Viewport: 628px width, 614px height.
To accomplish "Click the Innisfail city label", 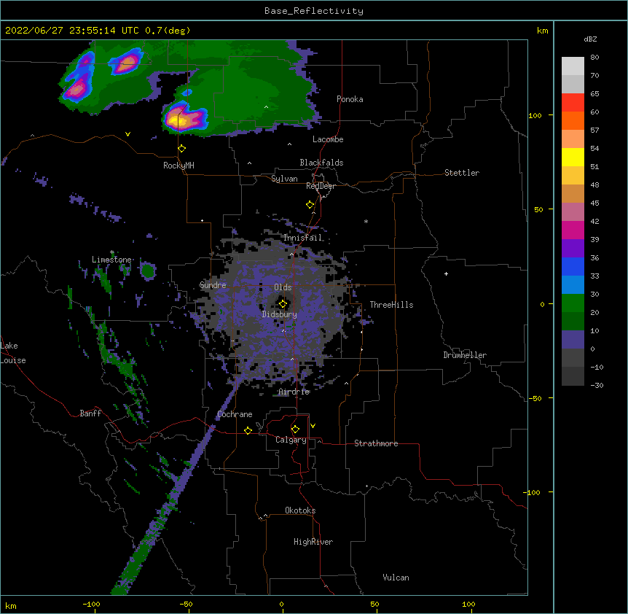I will click(x=303, y=238).
